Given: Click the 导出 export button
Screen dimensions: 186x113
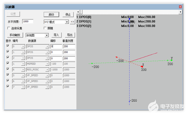Looking at the screenshot, I should 70,35.
